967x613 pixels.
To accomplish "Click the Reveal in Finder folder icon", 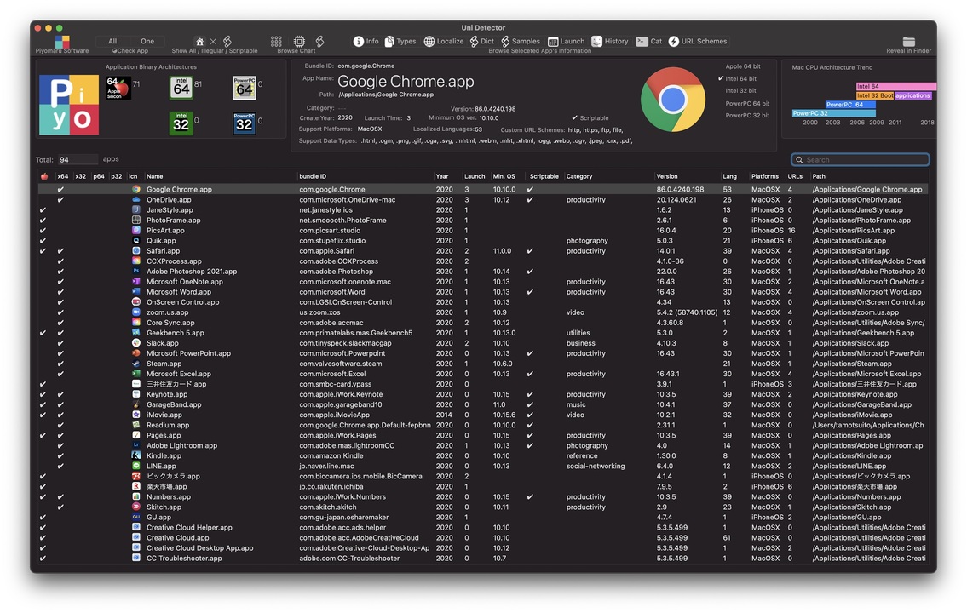I will pos(908,41).
